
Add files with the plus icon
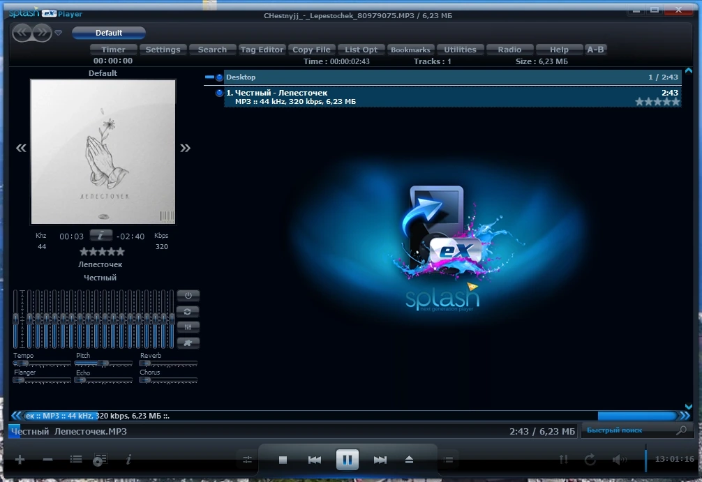pos(20,459)
